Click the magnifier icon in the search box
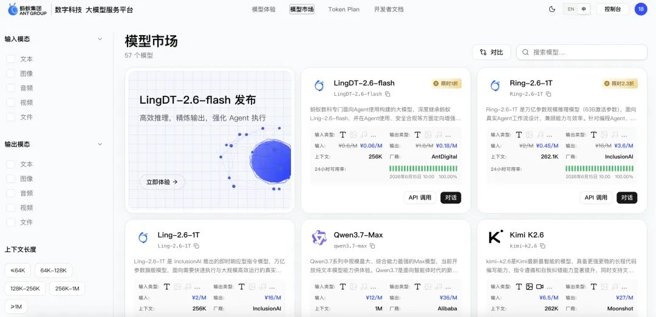This screenshot has height=317, width=656. tap(525, 52)
